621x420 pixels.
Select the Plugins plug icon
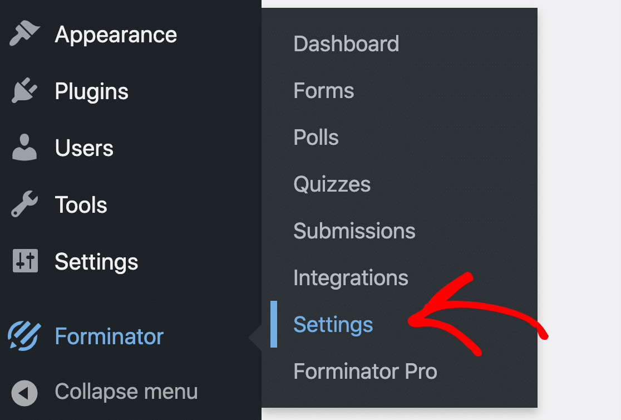coord(23,91)
